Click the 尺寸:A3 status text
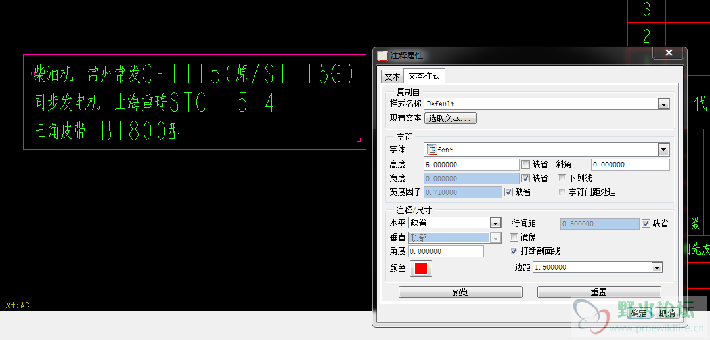This screenshot has height=340, width=710. click(x=18, y=306)
